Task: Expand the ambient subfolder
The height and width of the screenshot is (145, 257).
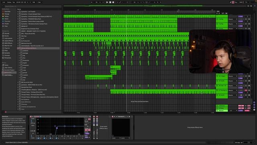Action: coord(20,51)
